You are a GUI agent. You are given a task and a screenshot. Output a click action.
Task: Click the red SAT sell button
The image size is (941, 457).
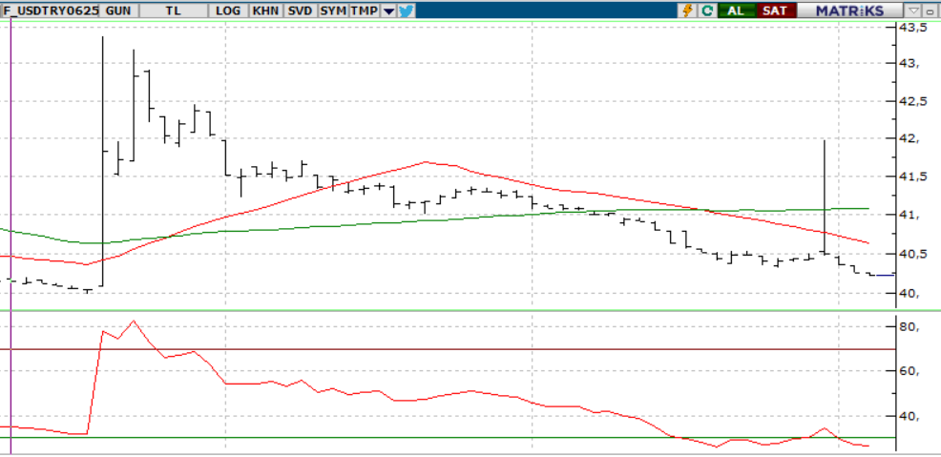tap(775, 10)
